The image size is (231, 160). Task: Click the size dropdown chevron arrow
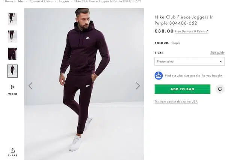(x=220, y=61)
